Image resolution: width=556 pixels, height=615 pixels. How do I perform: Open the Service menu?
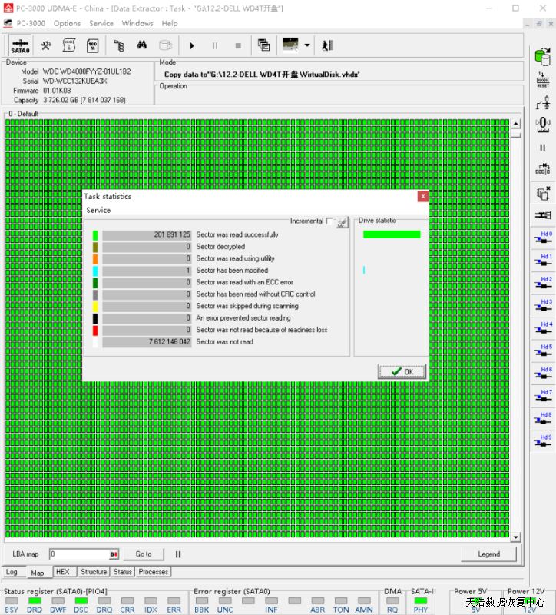[x=101, y=23]
